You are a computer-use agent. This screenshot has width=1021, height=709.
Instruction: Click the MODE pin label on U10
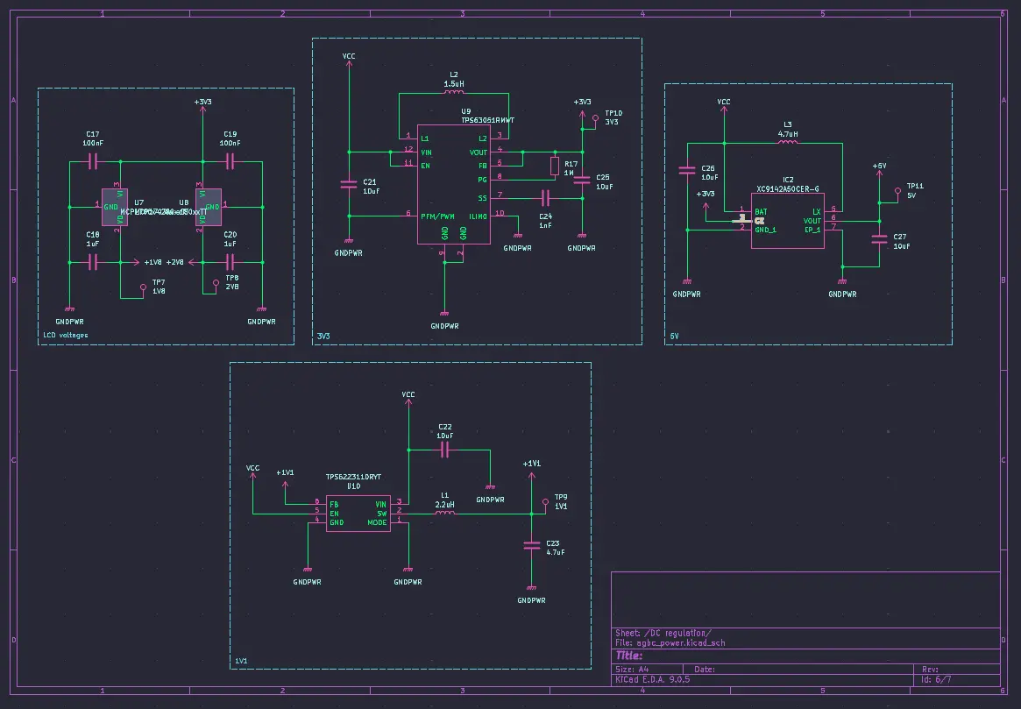pyautogui.click(x=377, y=522)
